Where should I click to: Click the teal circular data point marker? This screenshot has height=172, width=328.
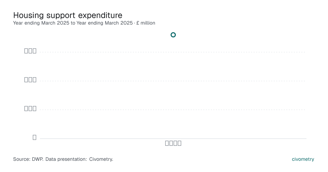click(x=173, y=35)
